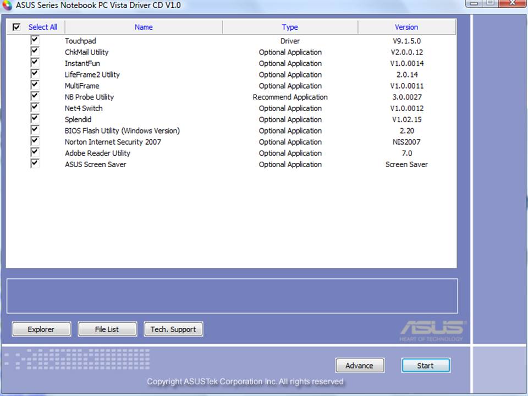The height and width of the screenshot is (396, 528).
Task: Click the Advance button
Action: [360, 366]
